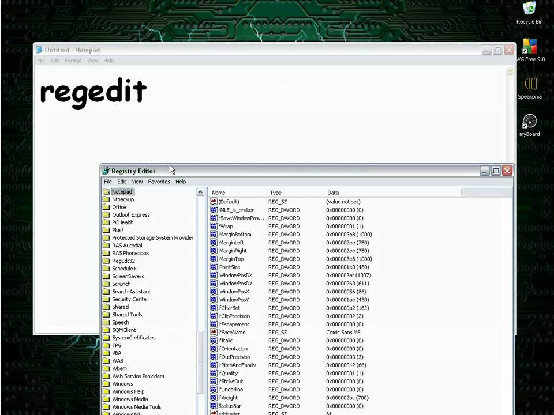Select the lfPitchAndFamily value name

pyautogui.click(x=237, y=365)
